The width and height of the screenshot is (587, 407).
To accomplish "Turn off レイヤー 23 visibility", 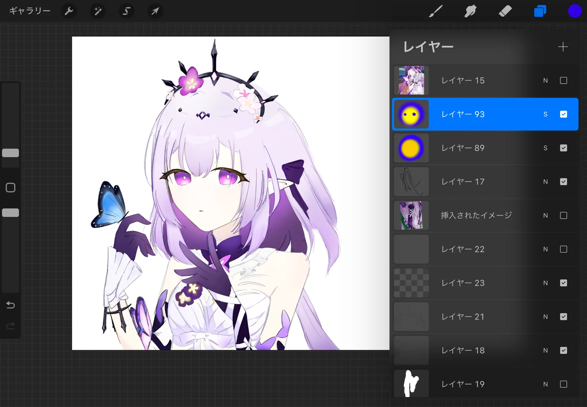I will click(x=563, y=283).
